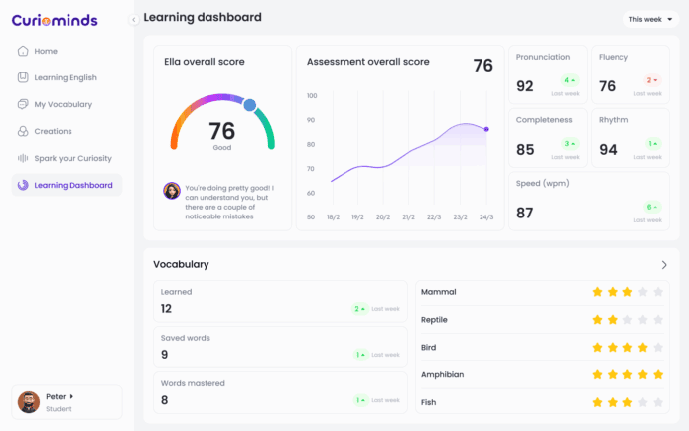
Task: Expand the Vocabulary section arrow
Action: pyautogui.click(x=664, y=265)
